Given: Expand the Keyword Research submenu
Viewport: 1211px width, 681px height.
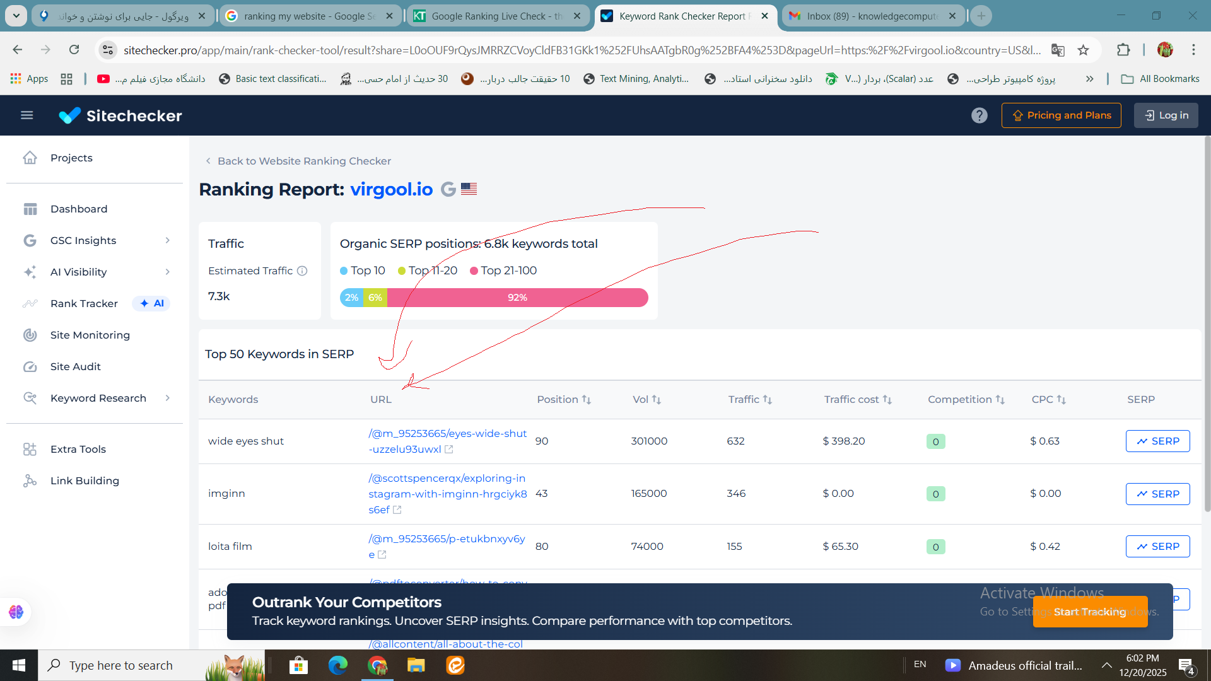Looking at the screenshot, I should [167, 399].
